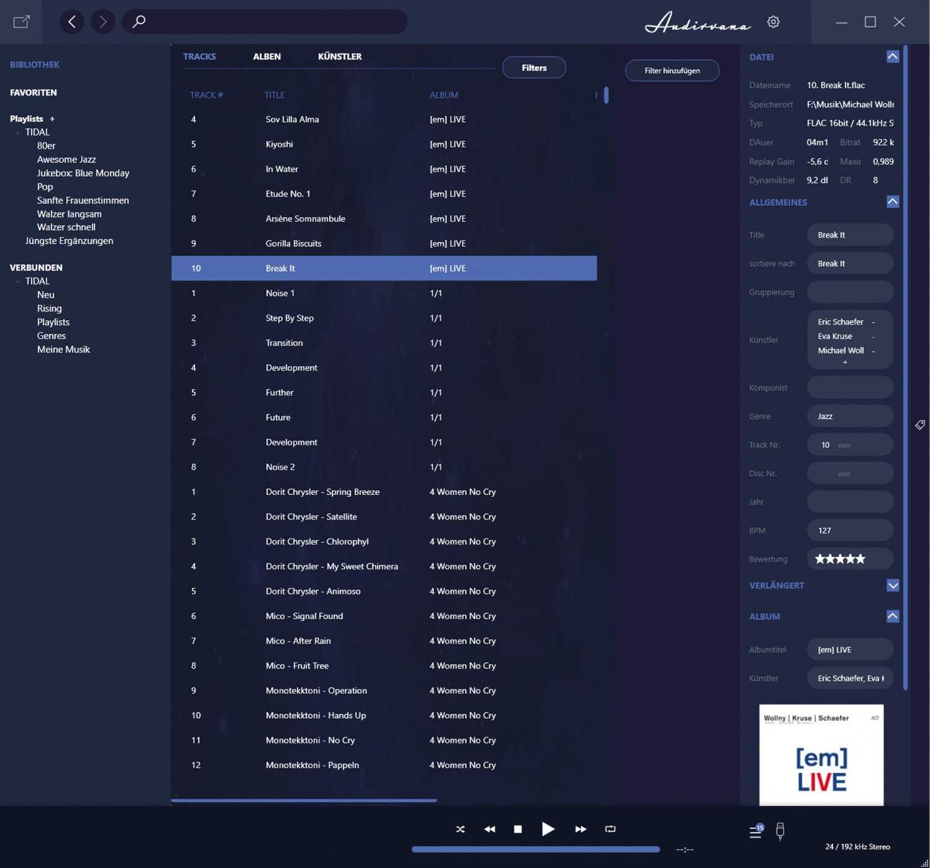Viewport: 930px width, 868px height.
Task: Skip to next track
Action: point(580,829)
